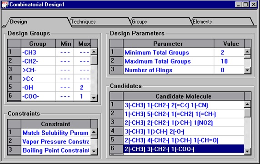
Task: Open the Groups tab
Action: click(161, 22)
